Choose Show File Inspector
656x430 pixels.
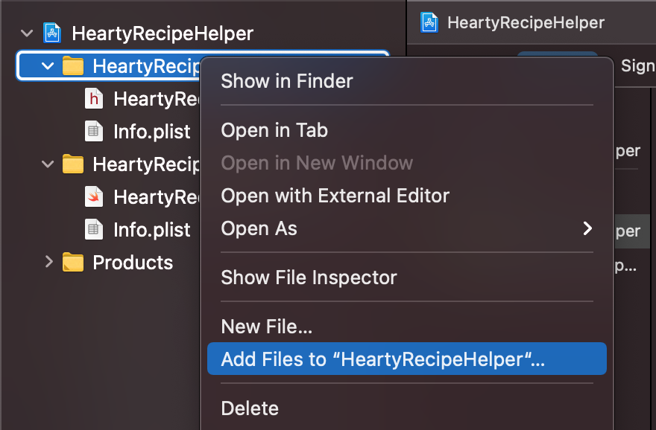(309, 277)
